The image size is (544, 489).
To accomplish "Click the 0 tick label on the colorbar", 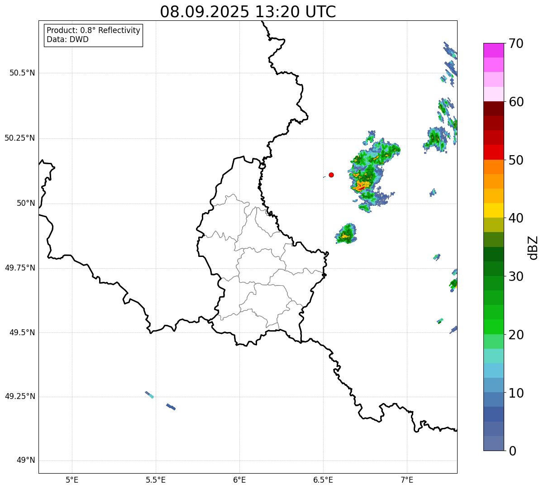I will tap(512, 451).
